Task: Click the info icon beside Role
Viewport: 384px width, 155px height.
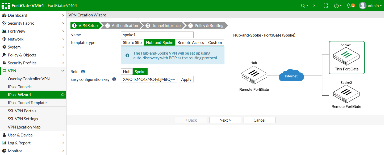Action: [83, 72]
